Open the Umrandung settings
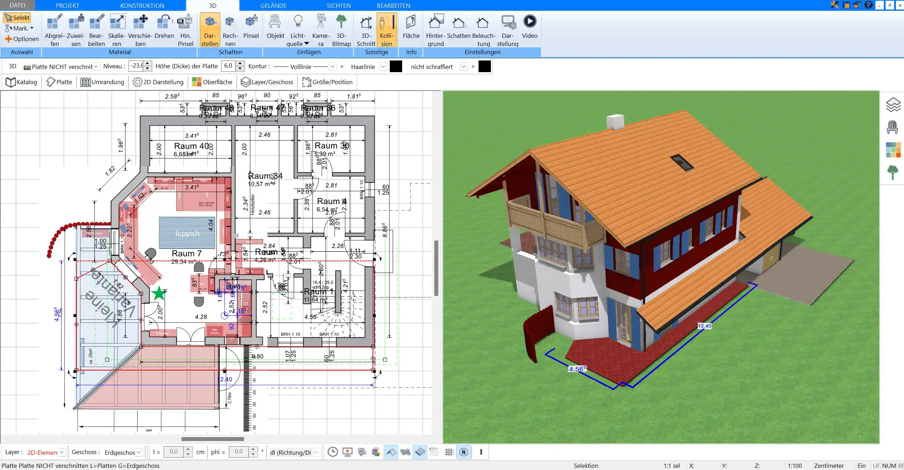 pyautogui.click(x=102, y=82)
